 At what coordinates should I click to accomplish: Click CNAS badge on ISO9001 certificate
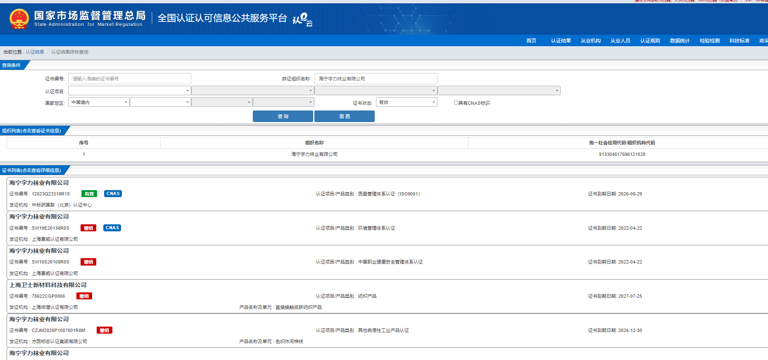coord(113,194)
